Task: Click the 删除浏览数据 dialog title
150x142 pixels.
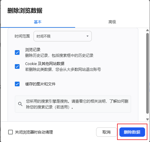Action: point(25,10)
